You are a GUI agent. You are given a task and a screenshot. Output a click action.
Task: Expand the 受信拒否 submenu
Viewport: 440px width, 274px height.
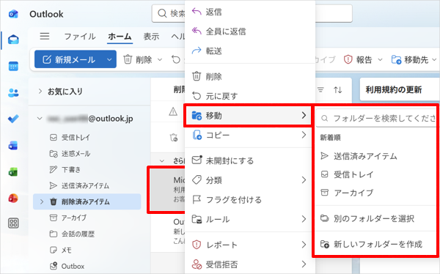(250, 264)
